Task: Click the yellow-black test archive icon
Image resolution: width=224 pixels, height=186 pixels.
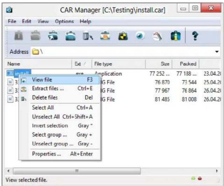Action: (x=123, y=36)
